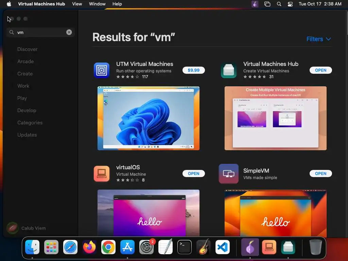348x261 pixels.
Task: Go to Play in sidebar
Action: [22, 98]
